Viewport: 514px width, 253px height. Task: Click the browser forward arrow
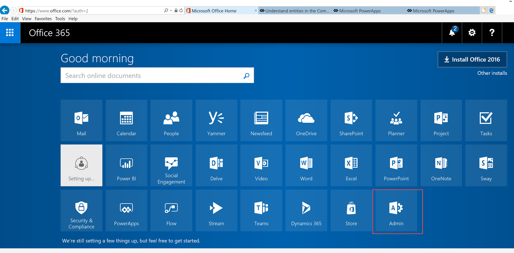point(13,10)
